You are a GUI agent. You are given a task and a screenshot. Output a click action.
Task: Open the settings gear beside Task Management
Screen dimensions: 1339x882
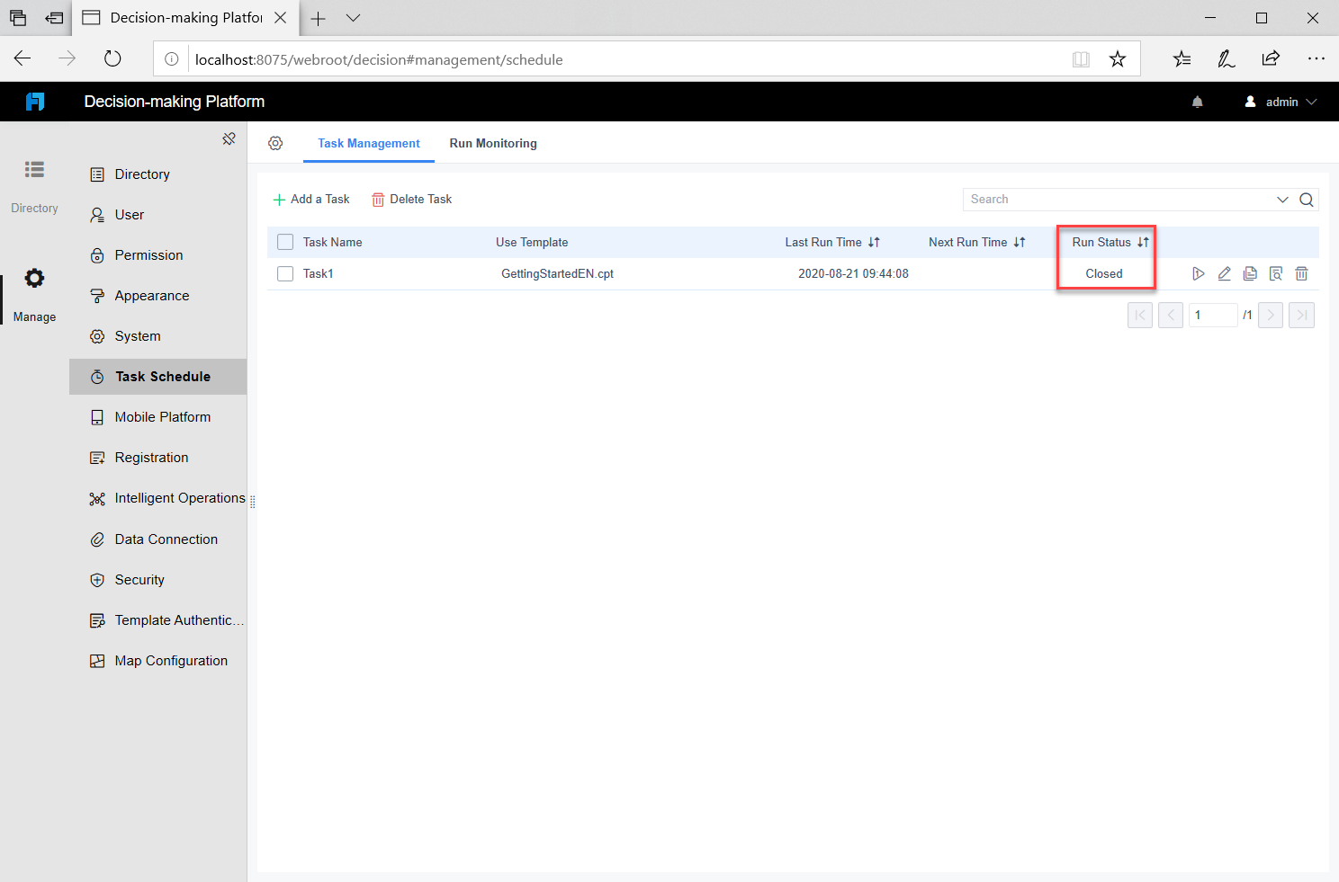(x=275, y=143)
